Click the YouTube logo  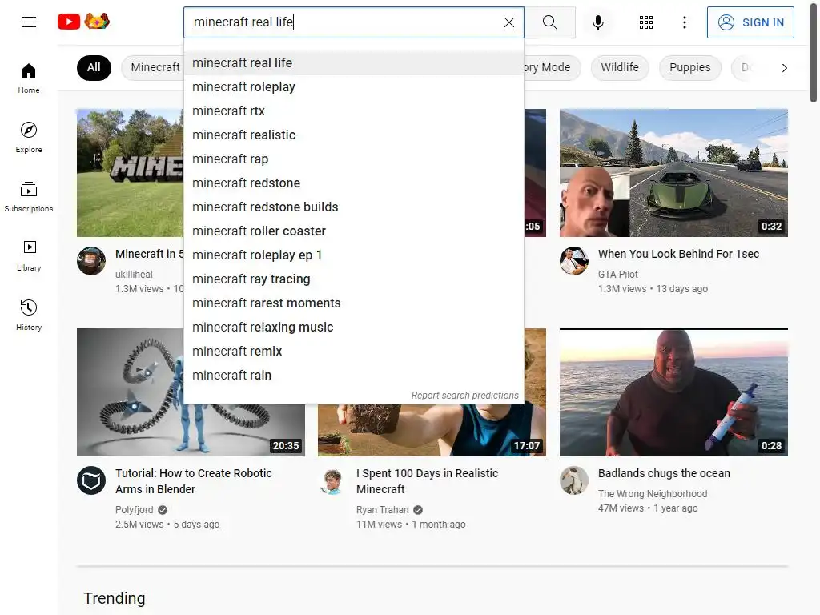pos(69,22)
